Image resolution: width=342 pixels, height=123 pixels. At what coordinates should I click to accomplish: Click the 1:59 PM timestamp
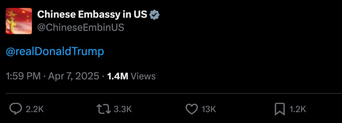point(23,76)
